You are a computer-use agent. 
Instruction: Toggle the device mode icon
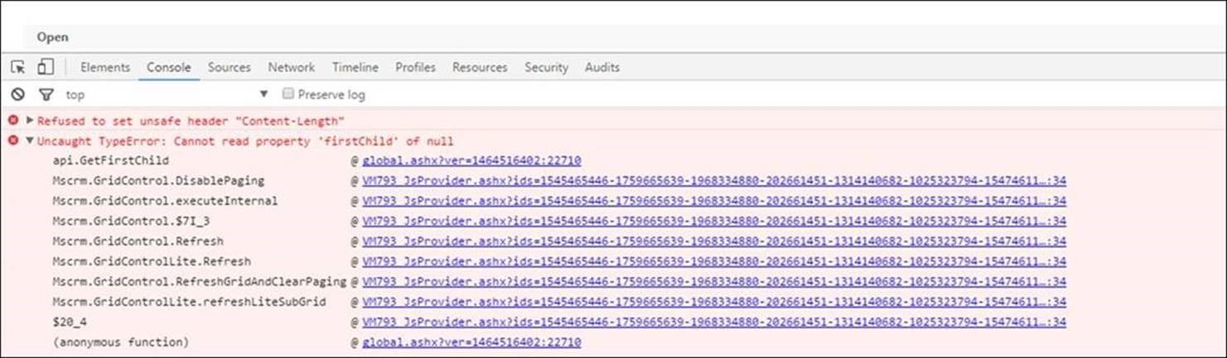(x=46, y=68)
